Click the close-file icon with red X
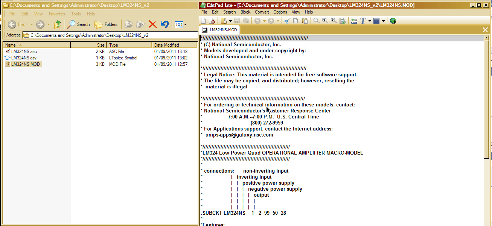Viewport: 492px width, 226px height. [212, 21]
